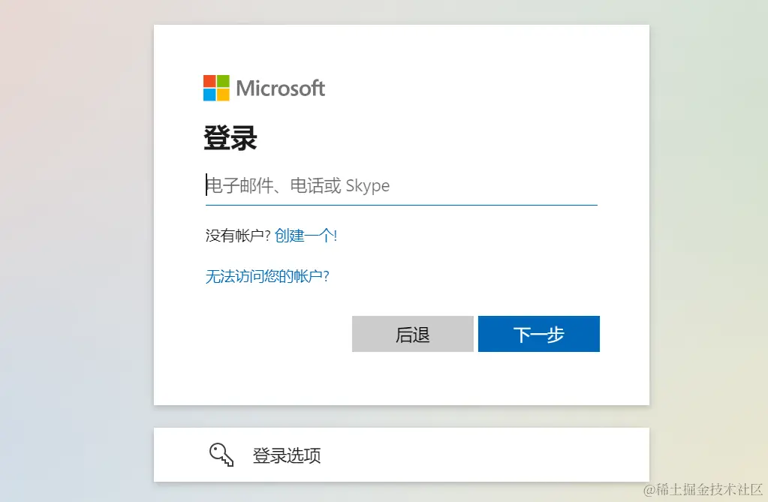Click 无法访问您的帐户? recovery link
Screen dimensions: 768x502
pyautogui.click(x=267, y=276)
